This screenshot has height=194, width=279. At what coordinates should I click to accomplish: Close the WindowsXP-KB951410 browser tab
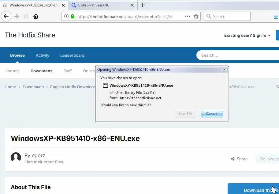(63, 5)
